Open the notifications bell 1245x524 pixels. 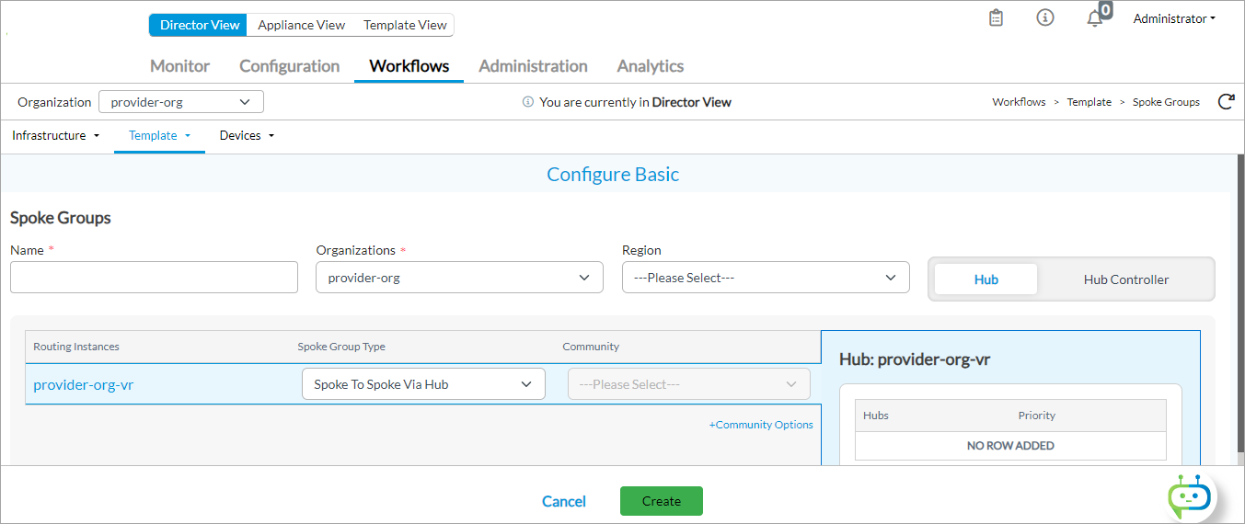pos(1095,19)
